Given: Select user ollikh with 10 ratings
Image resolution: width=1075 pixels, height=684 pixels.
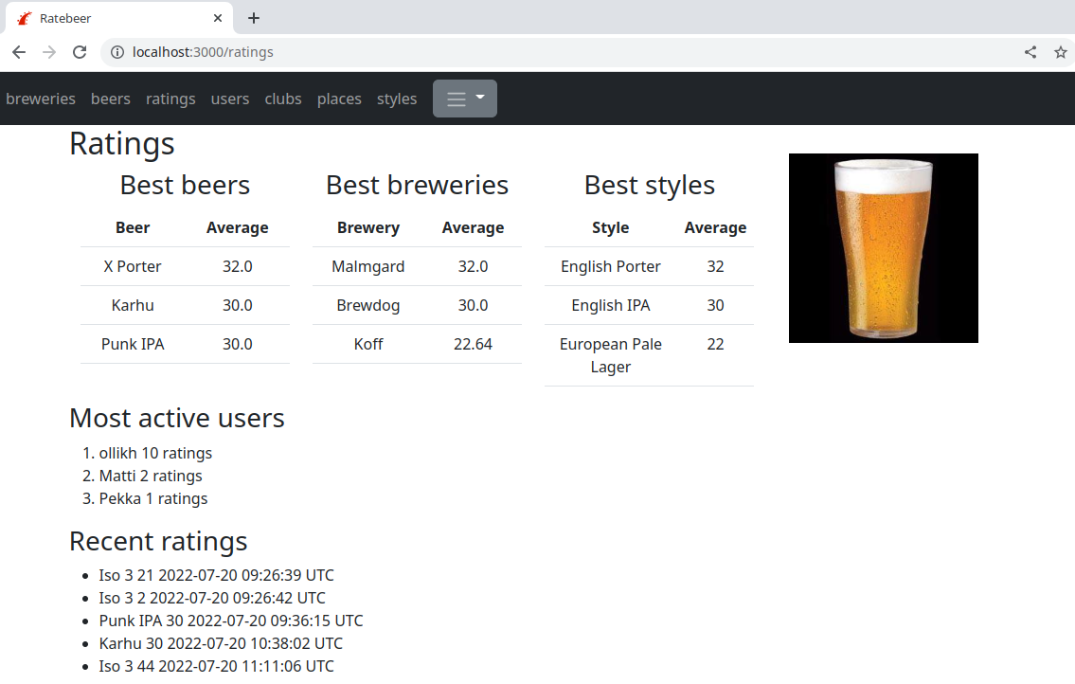Looking at the screenshot, I should click(155, 454).
